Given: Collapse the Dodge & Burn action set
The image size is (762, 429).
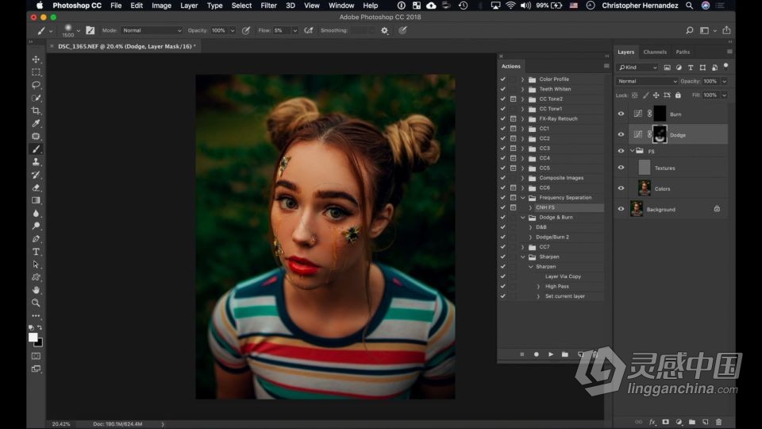Looking at the screenshot, I should (x=523, y=218).
